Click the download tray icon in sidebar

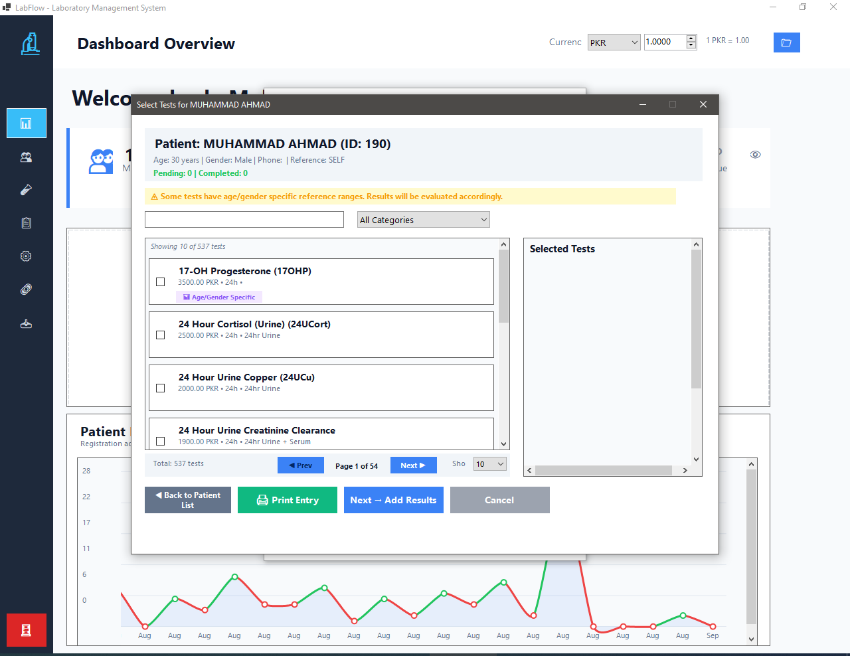click(27, 324)
